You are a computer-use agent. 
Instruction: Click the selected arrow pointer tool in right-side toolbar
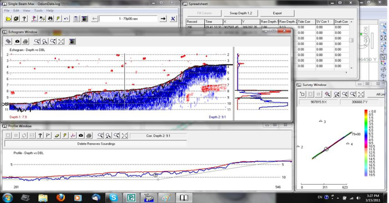[383, 57]
